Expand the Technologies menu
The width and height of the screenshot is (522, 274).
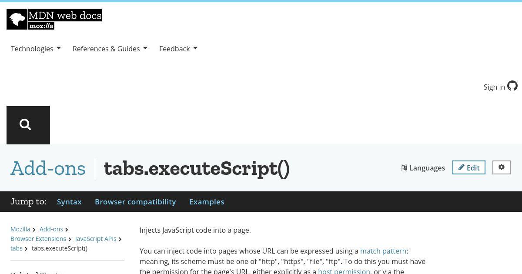[x=36, y=49]
